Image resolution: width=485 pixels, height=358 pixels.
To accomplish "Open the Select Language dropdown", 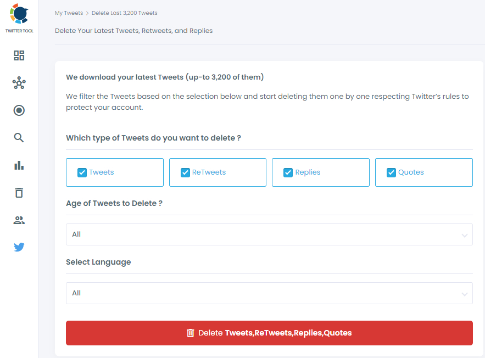I will point(269,293).
